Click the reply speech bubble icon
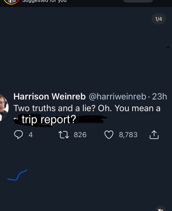This screenshot has height=211, width=172. (18, 135)
